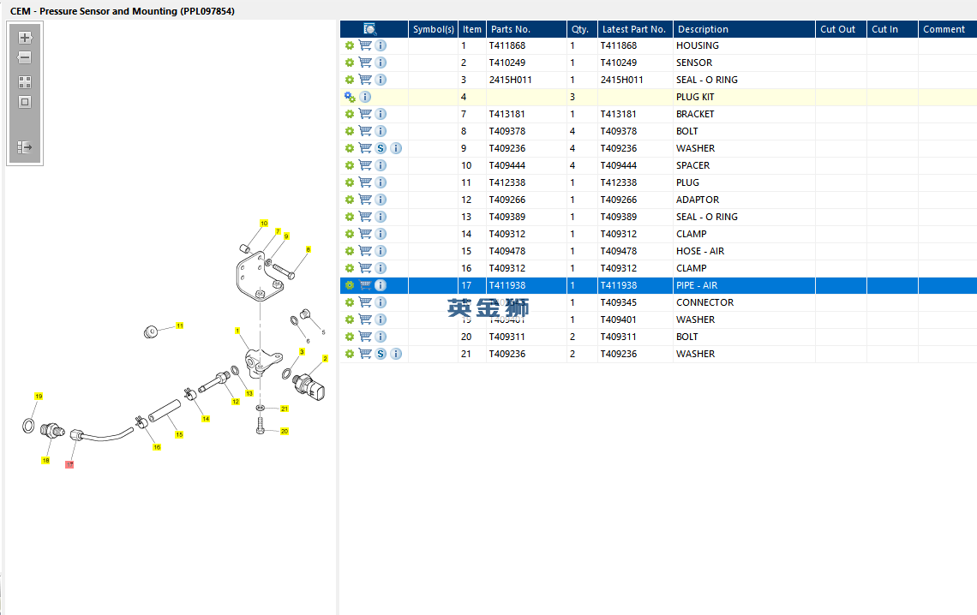This screenshot has height=615, width=977.
Task: Select the CONNECTOR description cell
Action: 744,302
